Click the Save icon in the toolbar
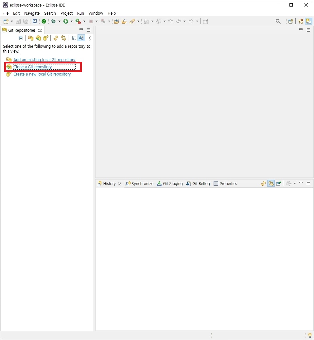Screen dimensions: 314x340 18,21
